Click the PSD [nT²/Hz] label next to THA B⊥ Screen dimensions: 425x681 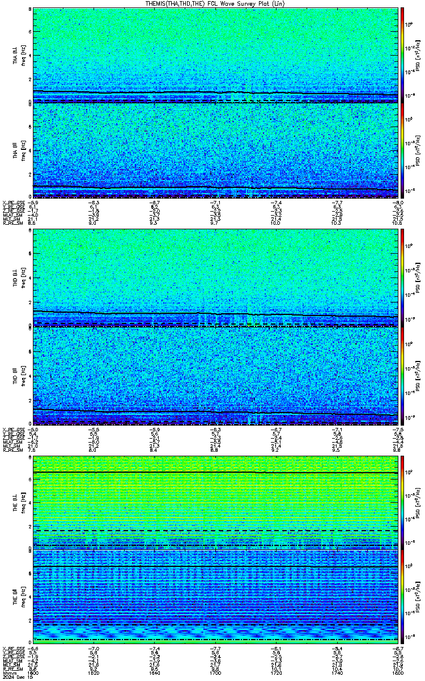click(x=418, y=55)
